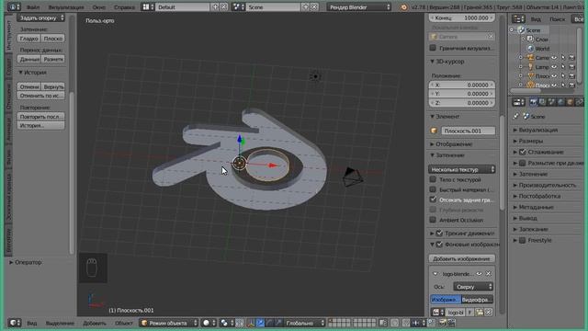Enable 'Тело с текстурой' checkbox
Image resolution: width=588 pixels, height=331 pixels.
pos(433,179)
